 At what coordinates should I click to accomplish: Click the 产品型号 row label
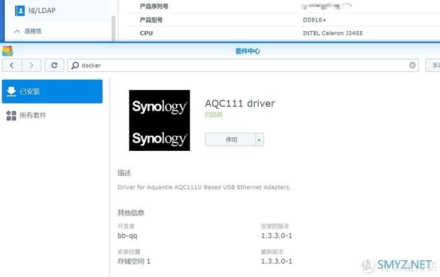tap(151, 20)
